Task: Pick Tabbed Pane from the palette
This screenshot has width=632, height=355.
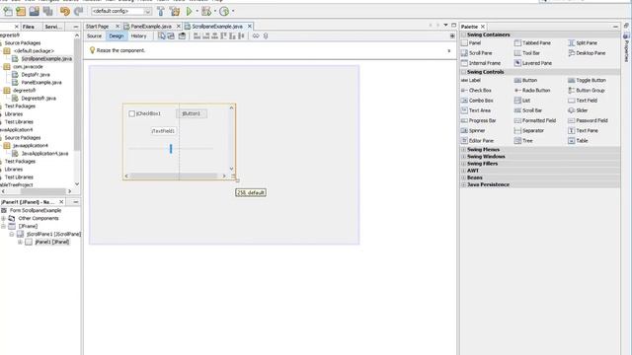Action: pos(532,43)
